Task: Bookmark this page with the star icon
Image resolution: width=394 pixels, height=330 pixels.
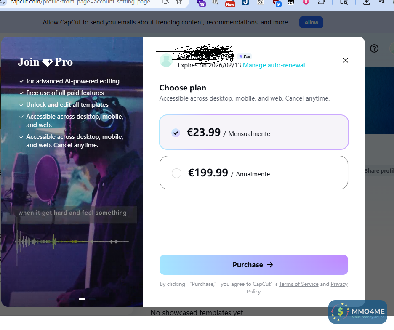Action: click(178, 2)
